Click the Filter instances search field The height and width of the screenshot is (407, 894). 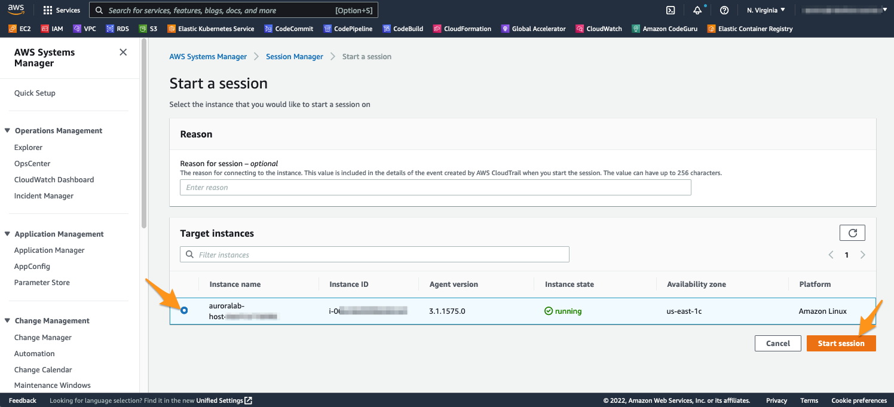point(375,255)
